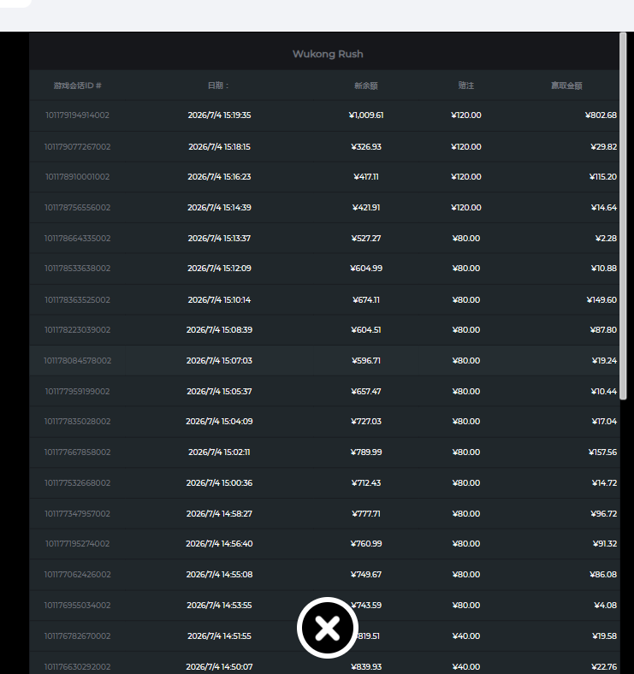This screenshot has width=634, height=674.
Task: Select date 2026/7/4 15:04:09
Action: click(x=219, y=421)
